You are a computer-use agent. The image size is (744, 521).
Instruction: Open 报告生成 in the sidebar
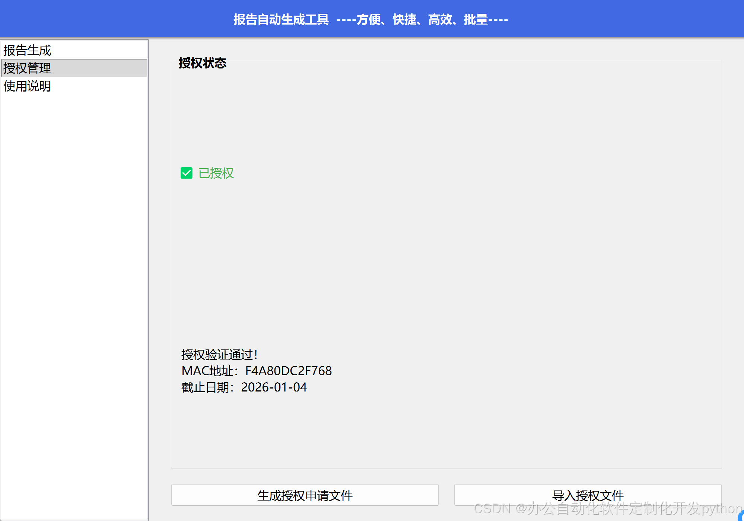[27, 50]
